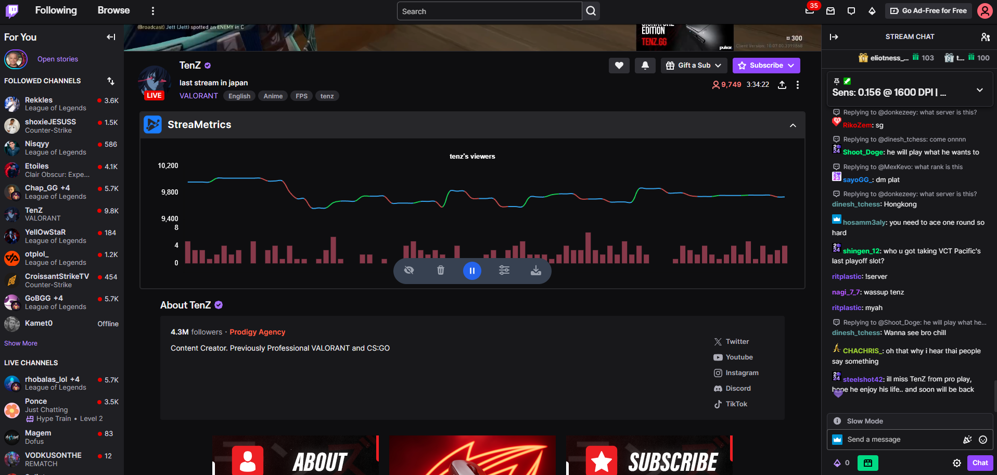Open the Rekkles channel in the sidebar
Image resolution: width=997 pixels, height=475 pixels.
[x=61, y=104]
